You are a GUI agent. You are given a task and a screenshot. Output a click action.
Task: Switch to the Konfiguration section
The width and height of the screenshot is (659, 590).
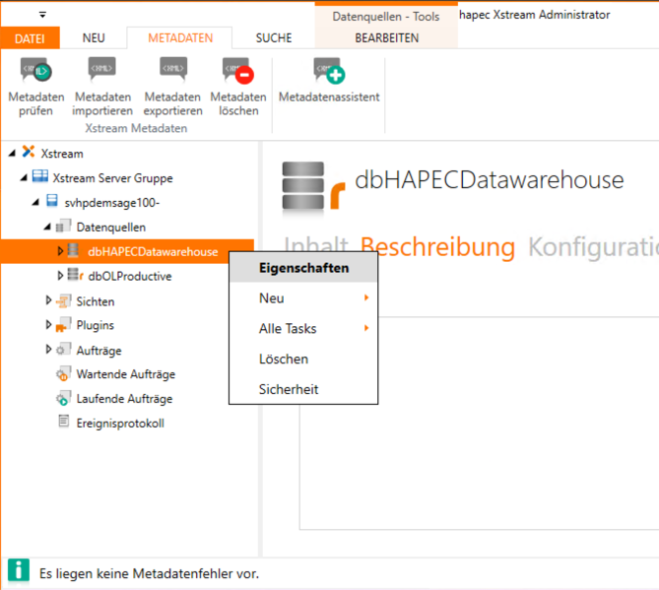(593, 247)
